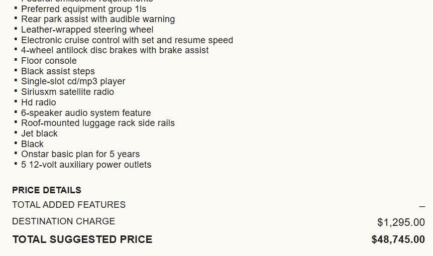Click Preferred equipment group 1ls item
Screen dimensions: 433x256
(x=84, y=9)
